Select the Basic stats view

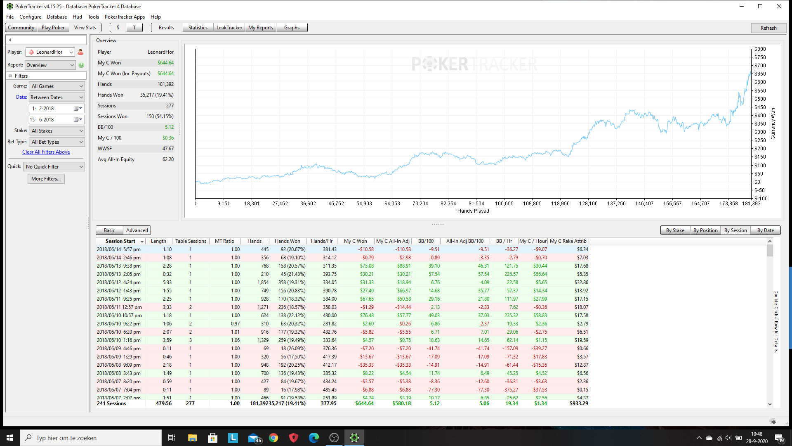(x=109, y=230)
